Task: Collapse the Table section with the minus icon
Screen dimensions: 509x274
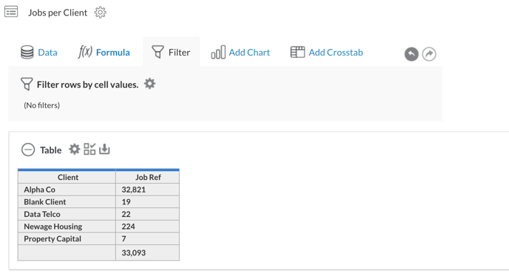Action: [28, 150]
